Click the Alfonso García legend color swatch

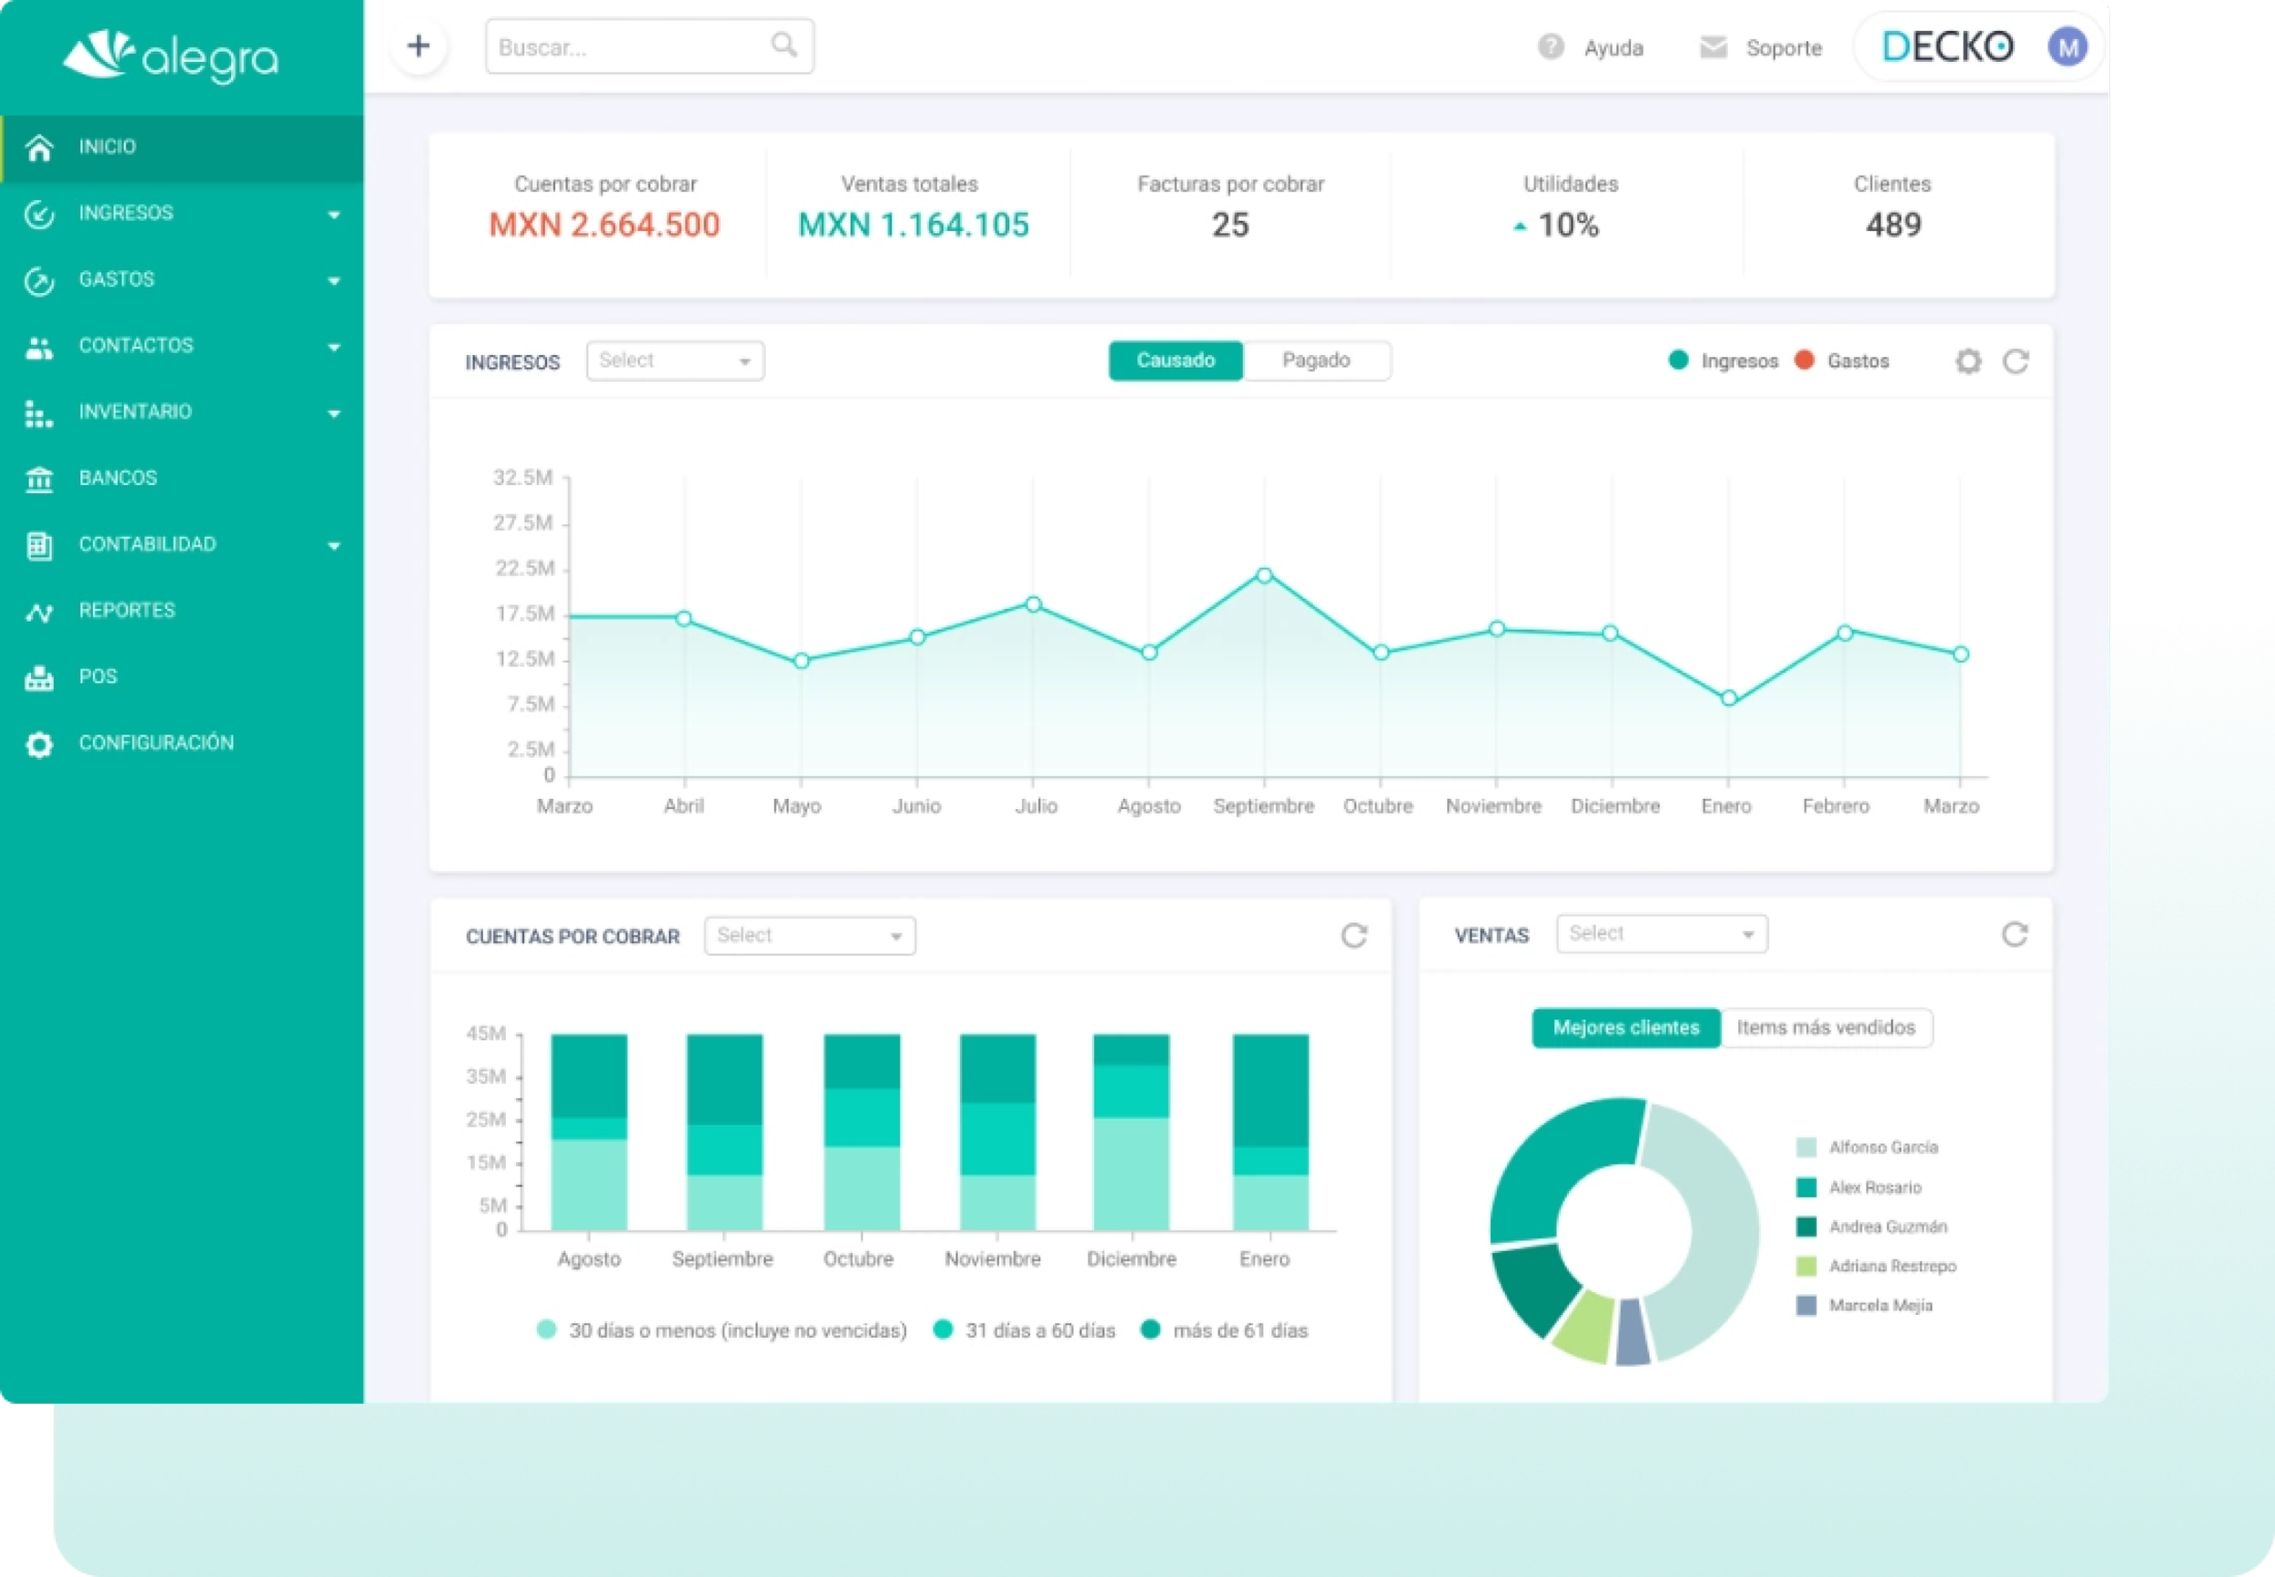[1805, 1148]
